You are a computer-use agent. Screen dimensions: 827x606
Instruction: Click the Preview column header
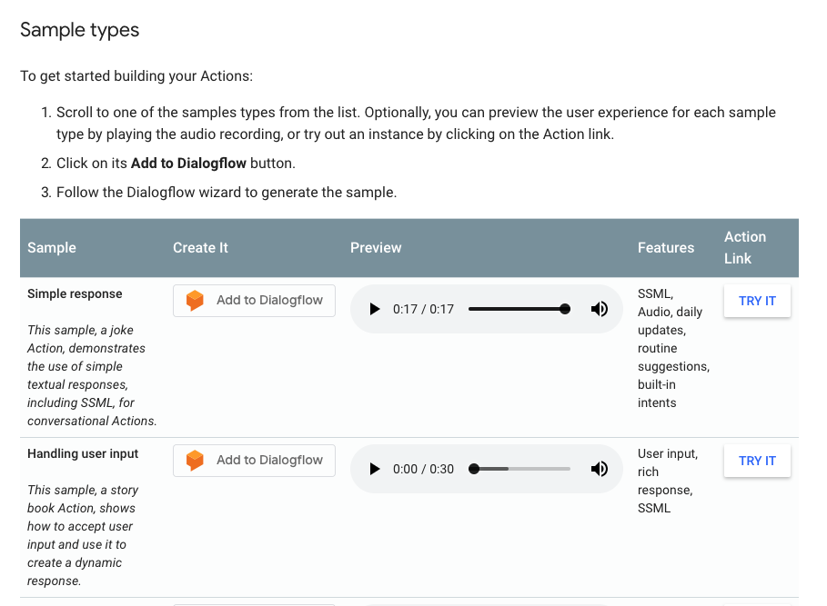pyautogui.click(x=376, y=248)
